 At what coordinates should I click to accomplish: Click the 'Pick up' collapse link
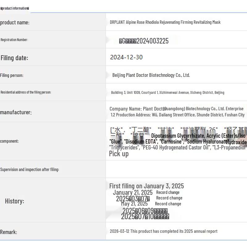pyautogui.click(x=119, y=154)
